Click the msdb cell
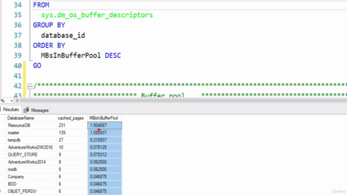This screenshot has width=347, height=195. (x=30, y=170)
